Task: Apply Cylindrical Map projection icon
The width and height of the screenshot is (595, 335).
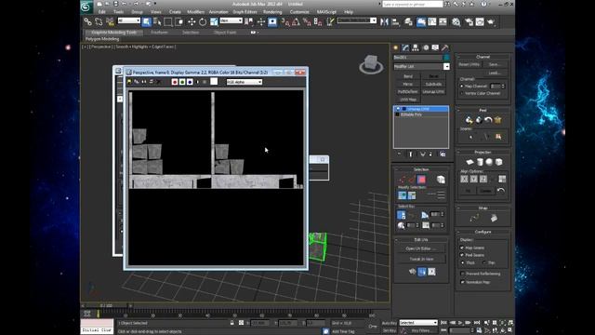Action: point(480,162)
